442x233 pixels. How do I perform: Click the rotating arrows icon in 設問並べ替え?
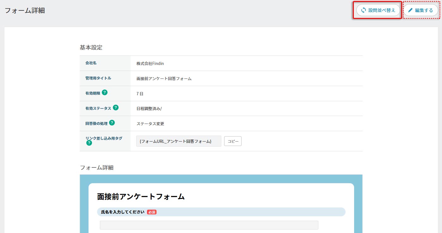pos(364,10)
